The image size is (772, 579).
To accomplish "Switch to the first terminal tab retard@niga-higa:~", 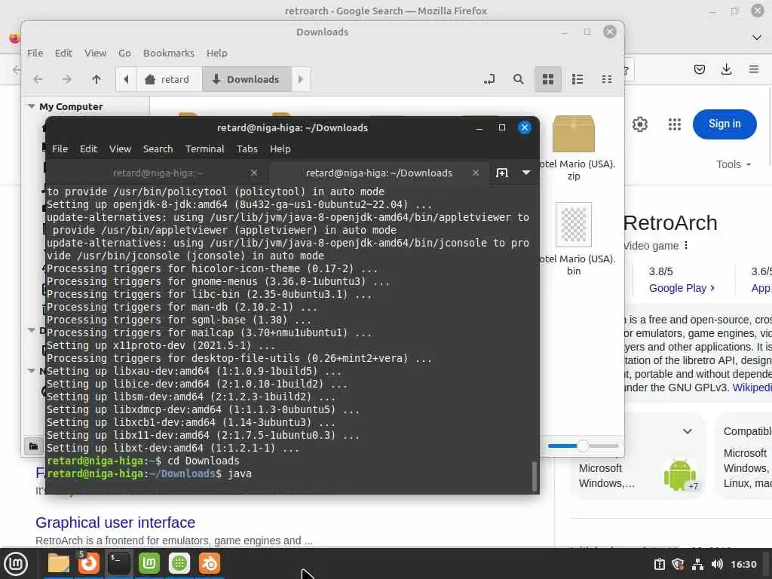I will [158, 173].
